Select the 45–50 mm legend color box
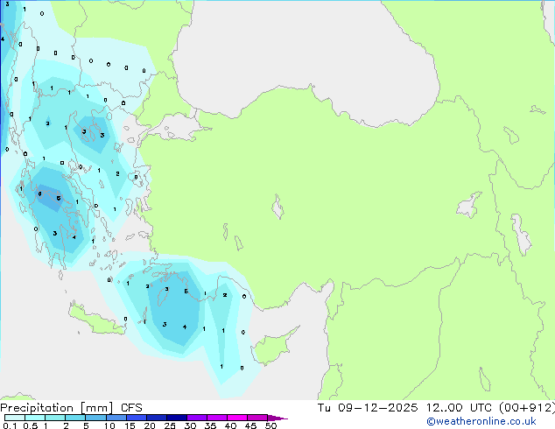Image resolution: width=555 pixels, height=429 pixels. click(x=257, y=418)
